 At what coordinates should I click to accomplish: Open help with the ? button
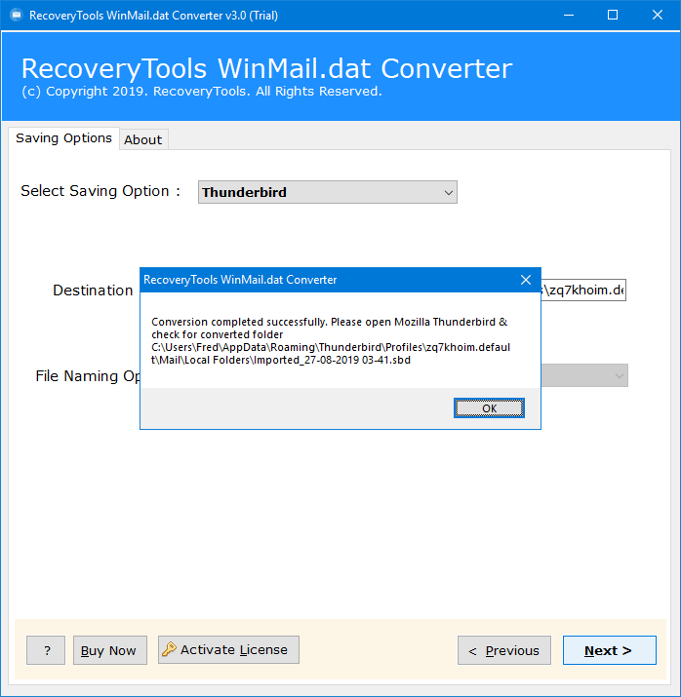pyautogui.click(x=46, y=650)
